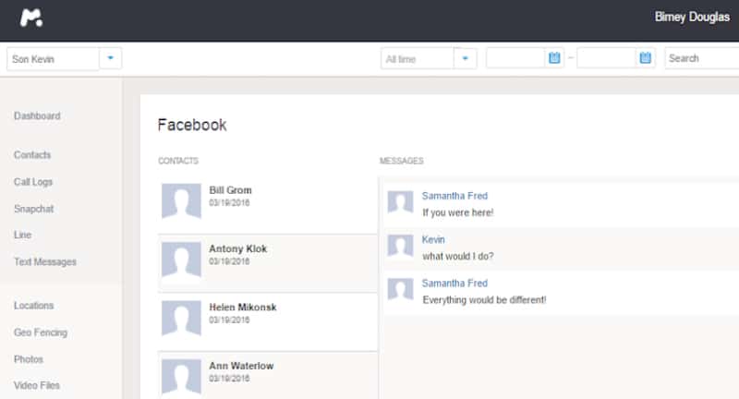The image size is (739, 399).
Task: Click avatar beside 'If you were here!' message
Action: pyautogui.click(x=400, y=201)
